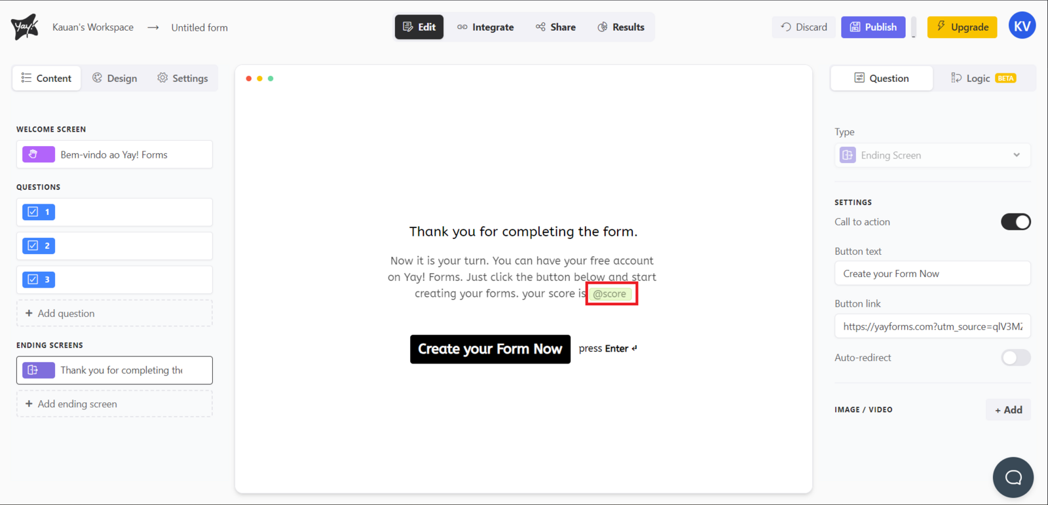
Task: Open the chat support bubble
Action: pyautogui.click(x=1013, y=477)
